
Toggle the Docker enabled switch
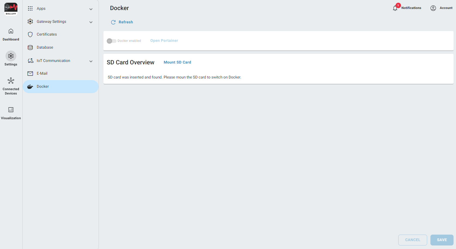tap(111, 41)
